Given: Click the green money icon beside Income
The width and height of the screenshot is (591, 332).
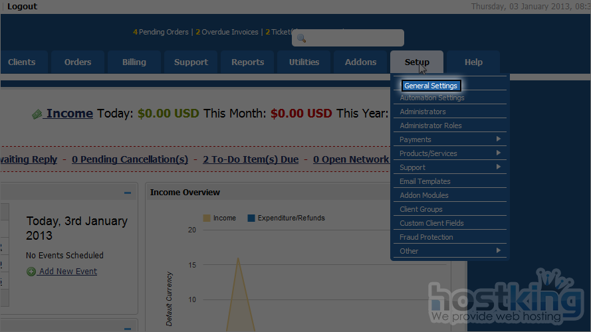Looking at the screenshot, I should [37, 114].
